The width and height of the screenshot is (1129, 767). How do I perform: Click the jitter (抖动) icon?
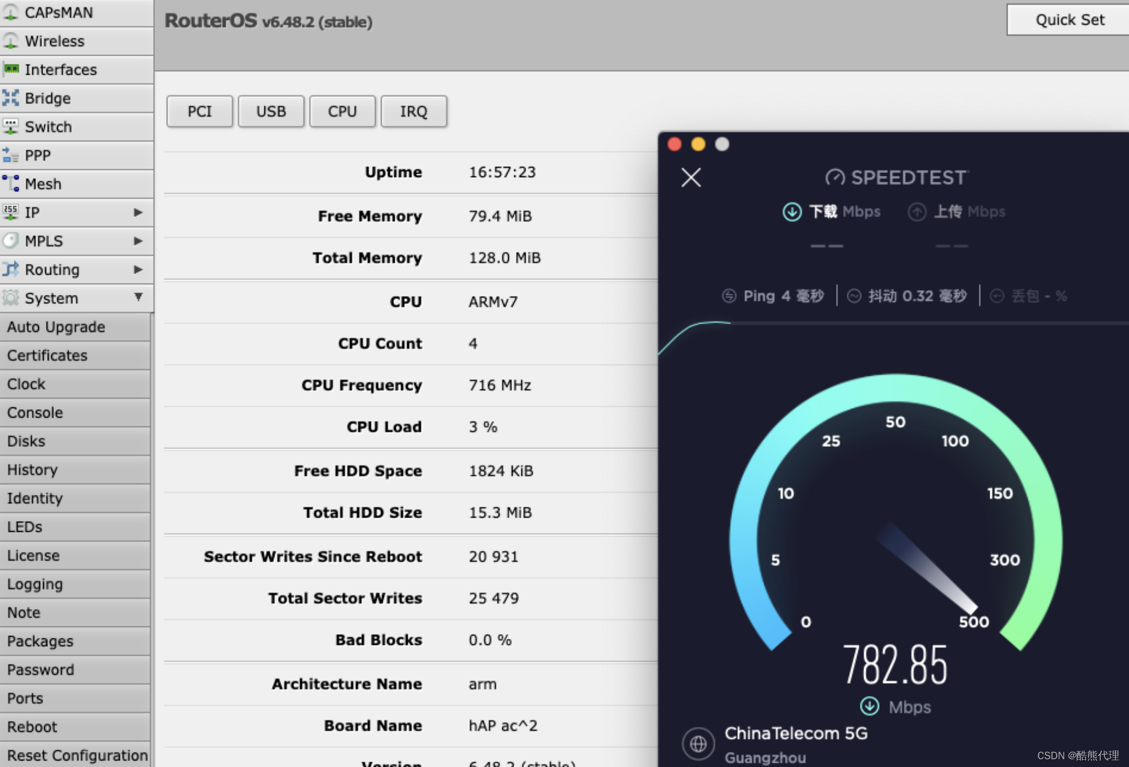[x=854, y=296]
